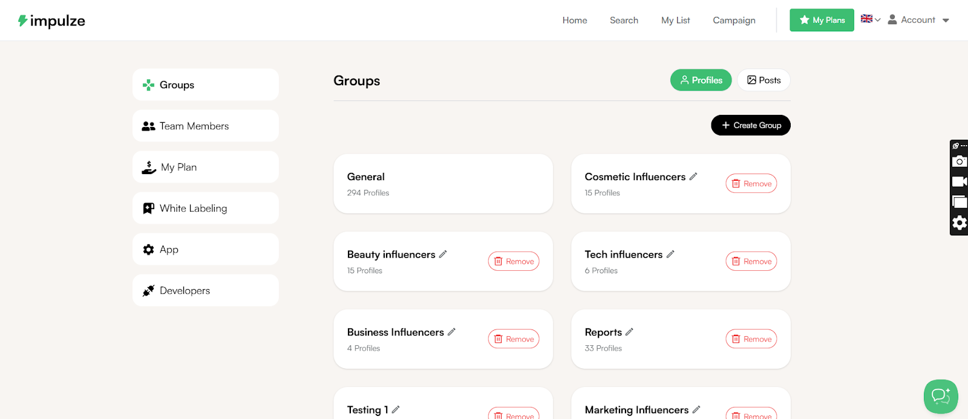968x419 pixels.
Task: Edit the Marketing Influencers group name
Action: pyautogui.click(x=696, y=409)
